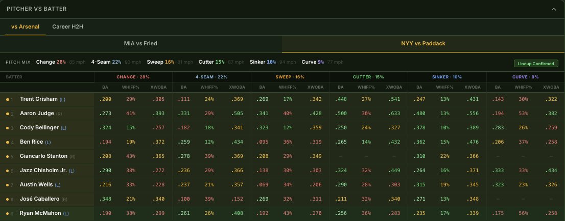
Task: Select the MIA vs Fried matchup tab
Action: point(140,43)
